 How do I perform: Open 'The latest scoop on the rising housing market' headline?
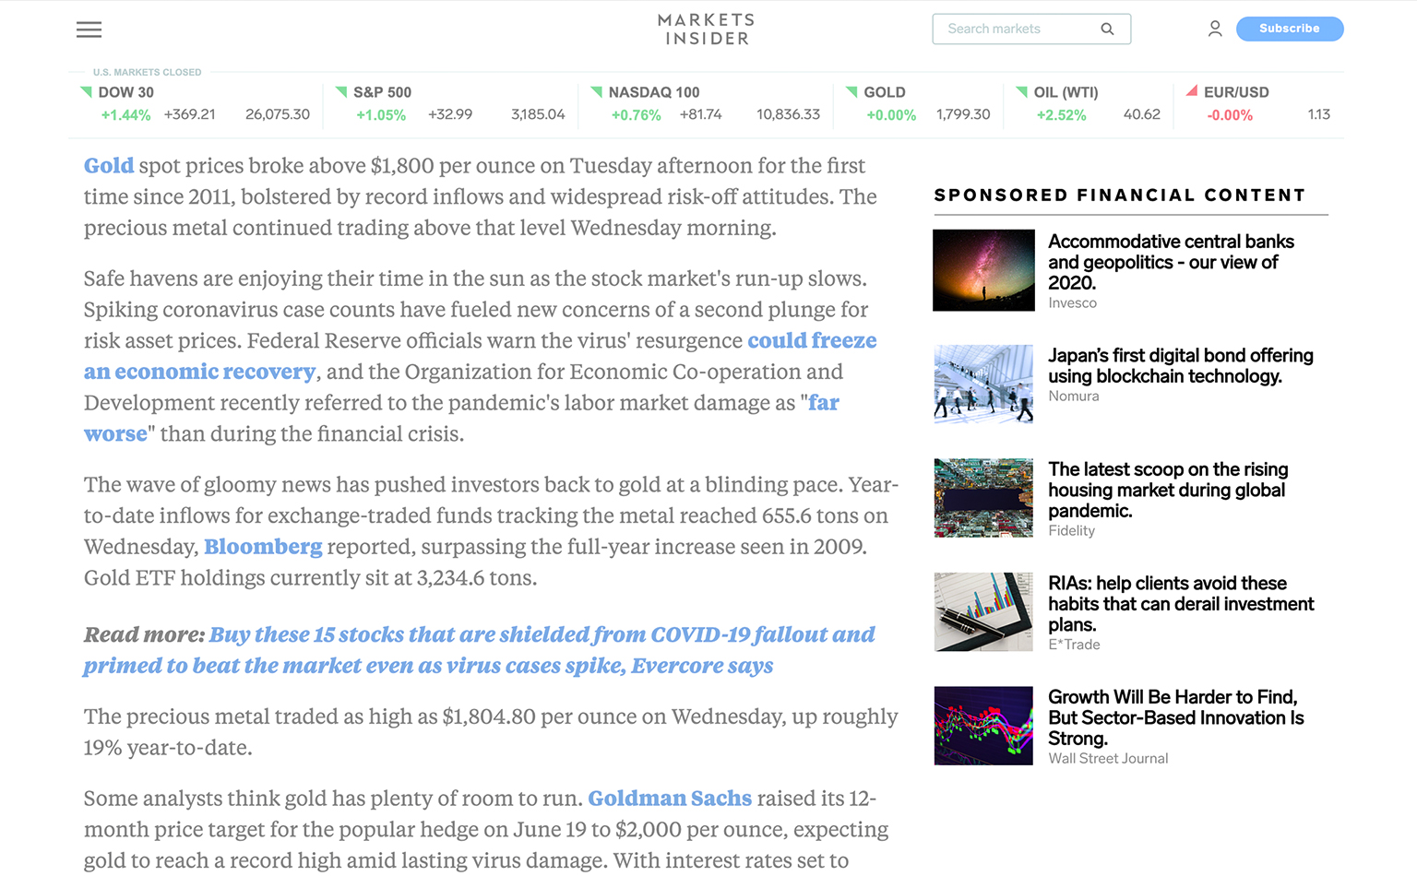[1168, 490]
